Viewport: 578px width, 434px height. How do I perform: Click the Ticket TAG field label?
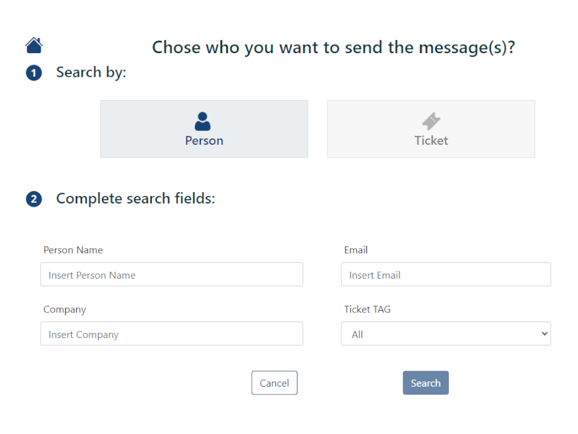point(367,309)
